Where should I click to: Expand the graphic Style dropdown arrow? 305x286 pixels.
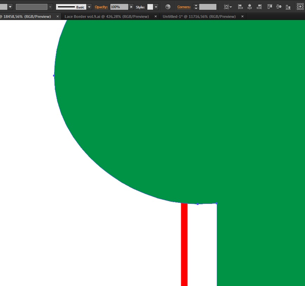tap(156, 7)
